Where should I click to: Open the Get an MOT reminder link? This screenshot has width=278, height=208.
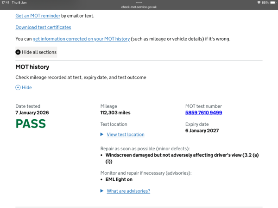[38, 16]
